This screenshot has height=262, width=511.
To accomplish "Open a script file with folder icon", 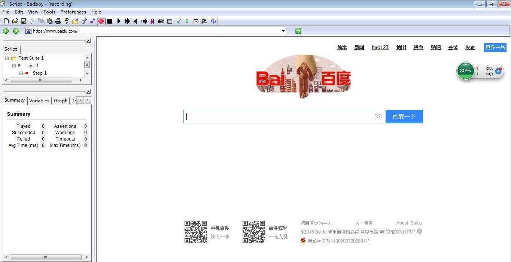I will click(x=15, y=21).
